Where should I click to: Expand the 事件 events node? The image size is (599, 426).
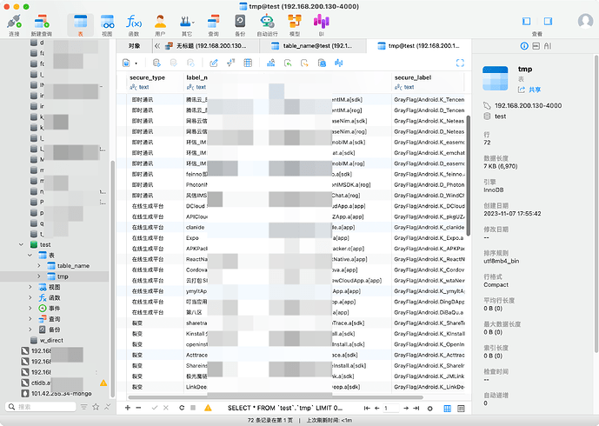[x=30, y=309]
